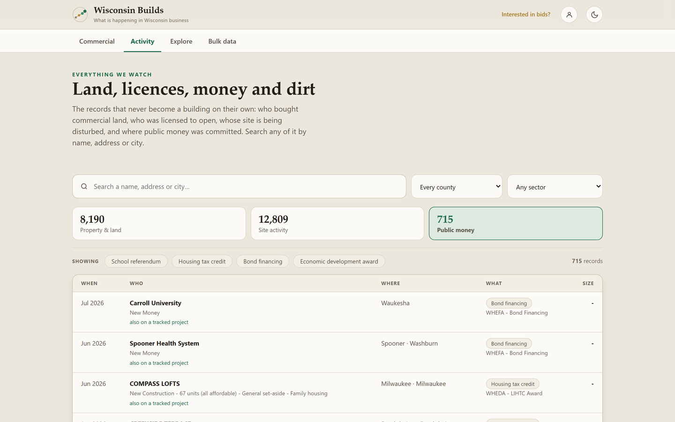The width and height of the screenshot is (675, 422).
Task: Select the 12,809 Site activity card
Action: [337, 224]
